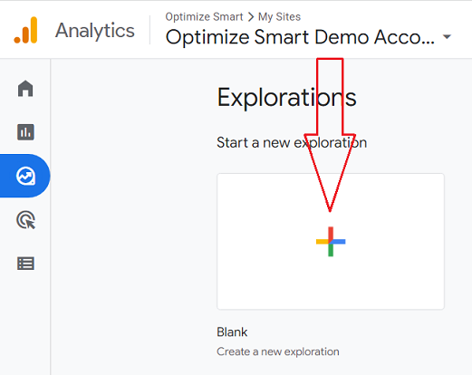Viewport: 472px width, 375px height.
Task: Open the Advertising cursor-target icon
Action: (x=25, y=220)
